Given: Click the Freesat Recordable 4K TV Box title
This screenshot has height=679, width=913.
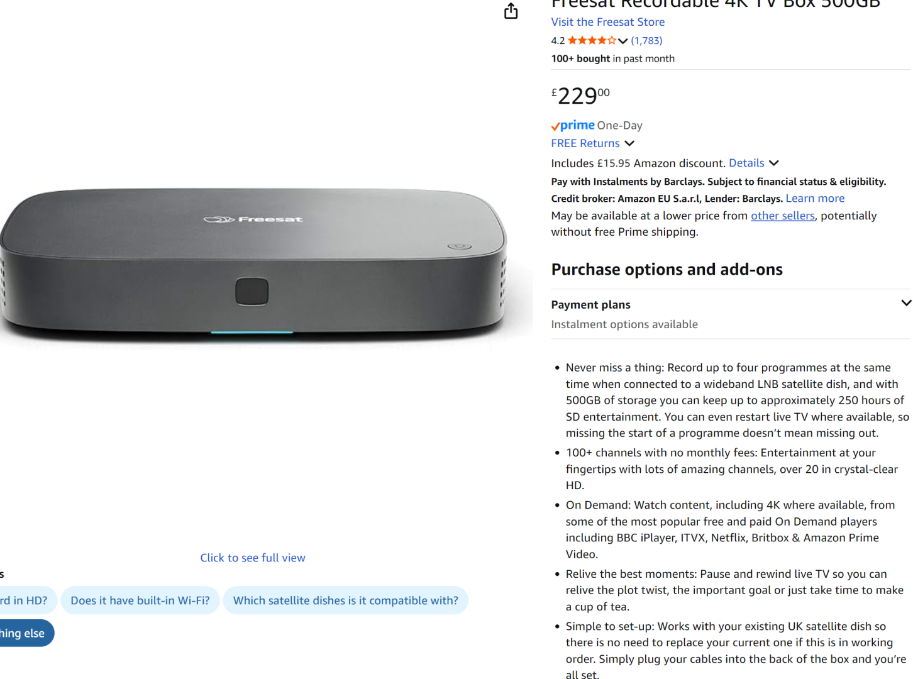Looking at the screenshot, I should pos(715,4).
